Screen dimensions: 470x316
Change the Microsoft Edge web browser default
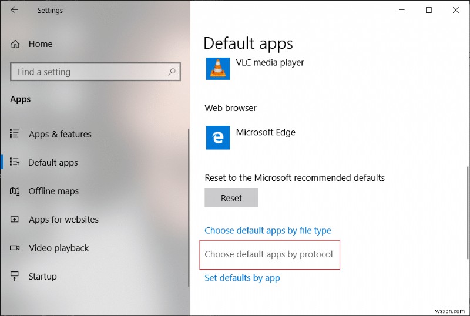click(266, 132)
